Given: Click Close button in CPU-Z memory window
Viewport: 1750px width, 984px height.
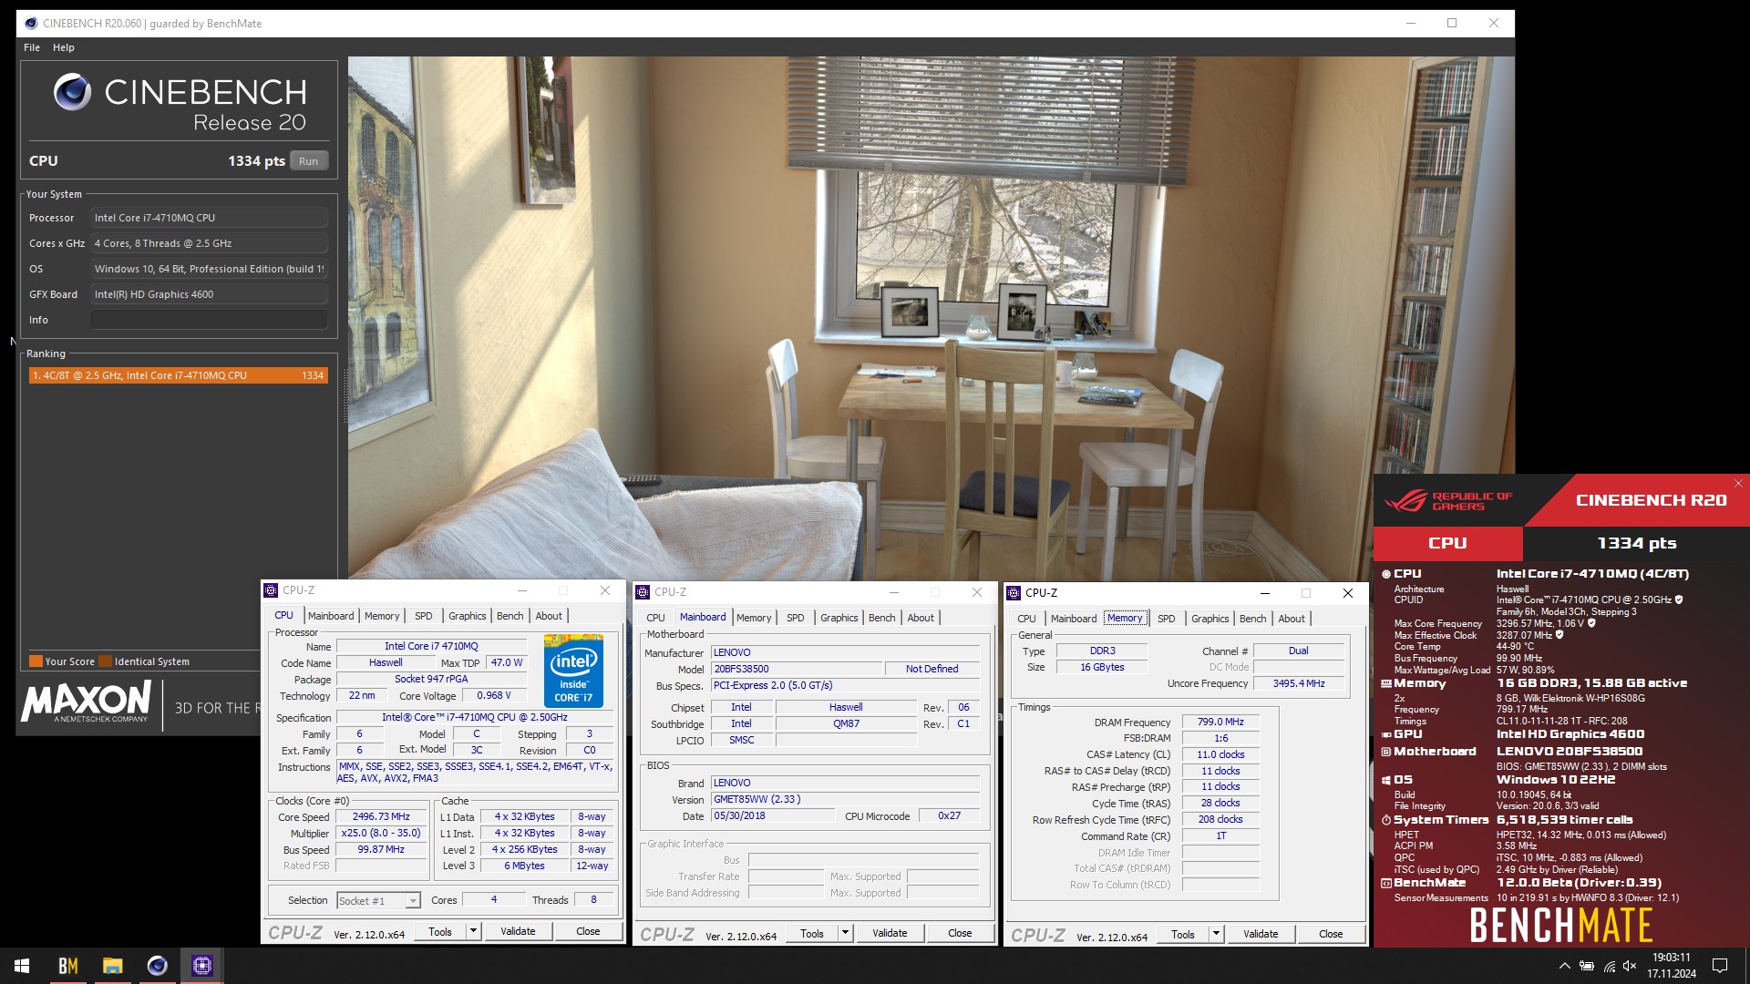Looking at the screenshot, I should tap(1331, 934).
